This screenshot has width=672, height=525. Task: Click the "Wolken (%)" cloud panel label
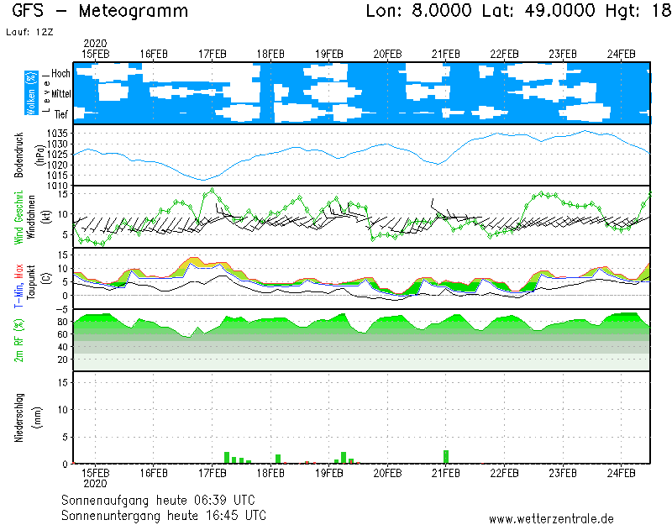click(31, 93)
